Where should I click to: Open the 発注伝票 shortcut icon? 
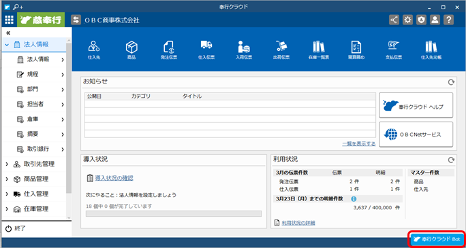(x=168, y=50)
